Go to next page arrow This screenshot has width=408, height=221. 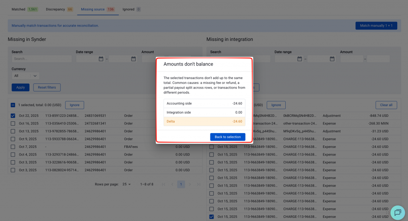click(x=190, y=184)
